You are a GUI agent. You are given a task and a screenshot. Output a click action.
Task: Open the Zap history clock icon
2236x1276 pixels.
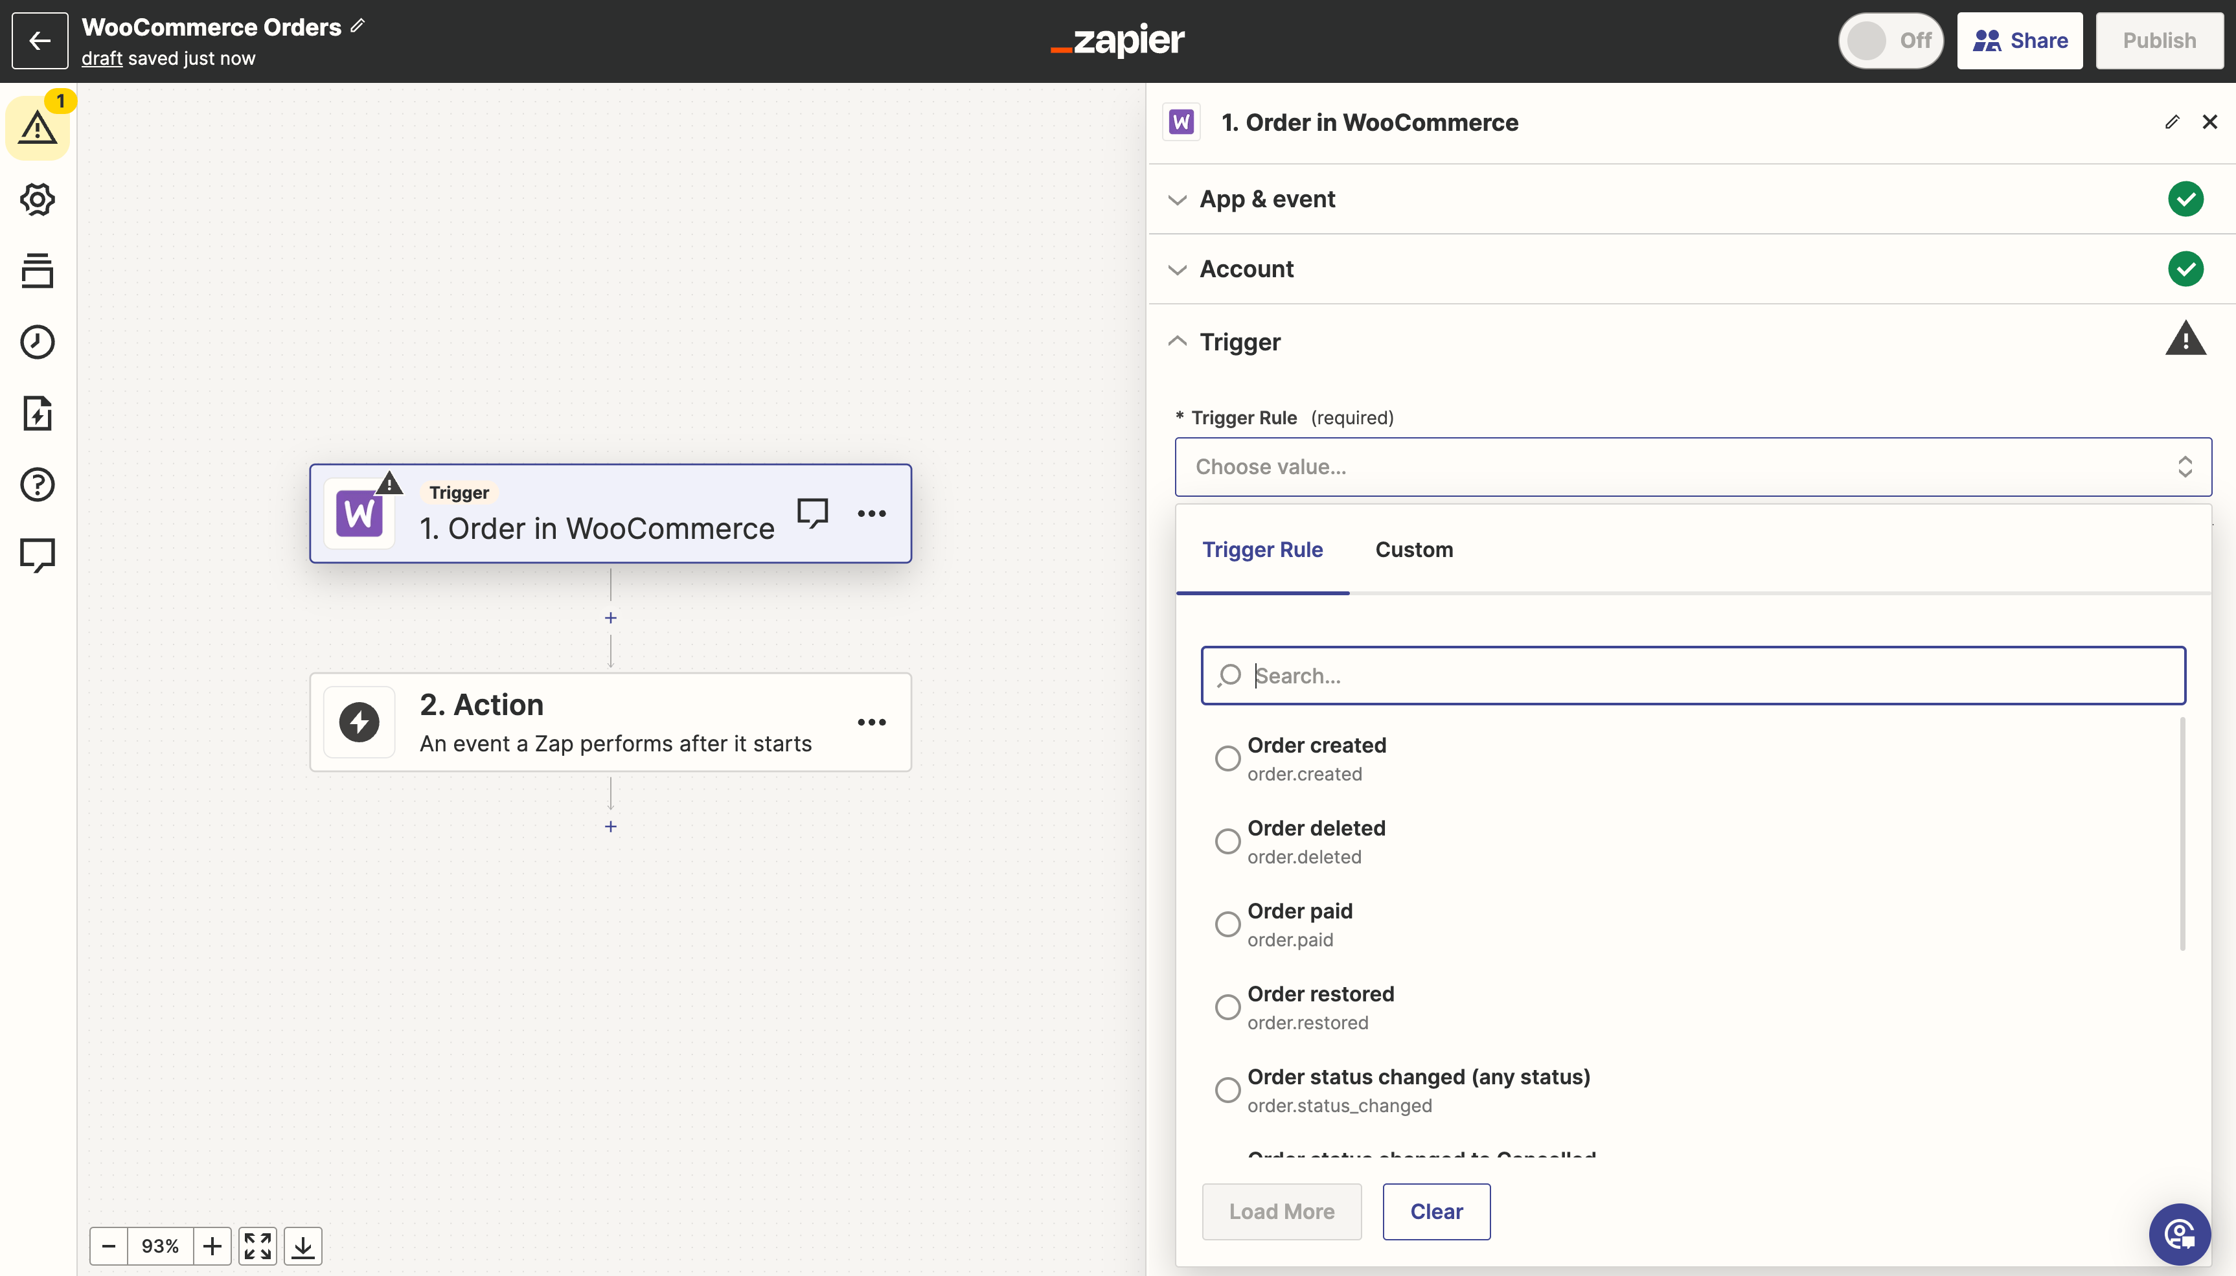click(x=37, y=342)
